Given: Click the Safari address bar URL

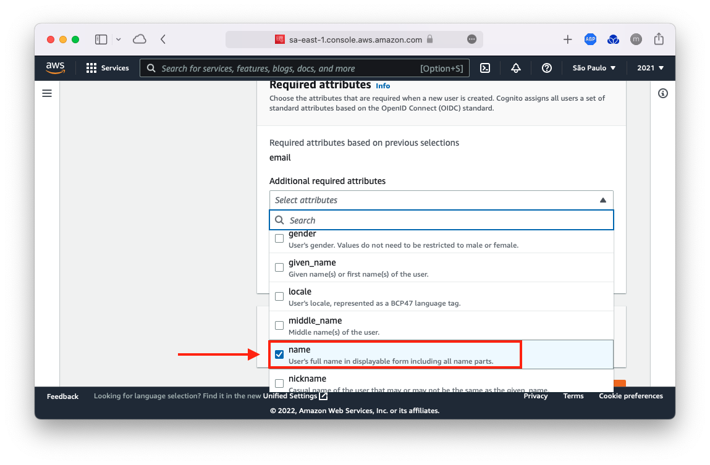Looking at the screenshot, I should coord(355,40).
